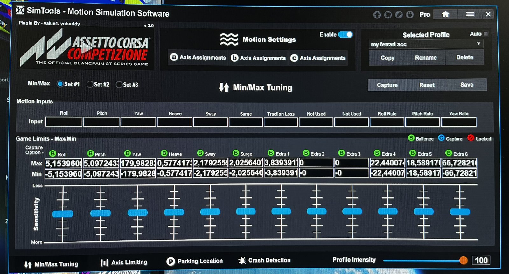Switch to Axis Limiting tab
Image resolution: width=509 pixels, height=274 pixels.
[124, 263]
